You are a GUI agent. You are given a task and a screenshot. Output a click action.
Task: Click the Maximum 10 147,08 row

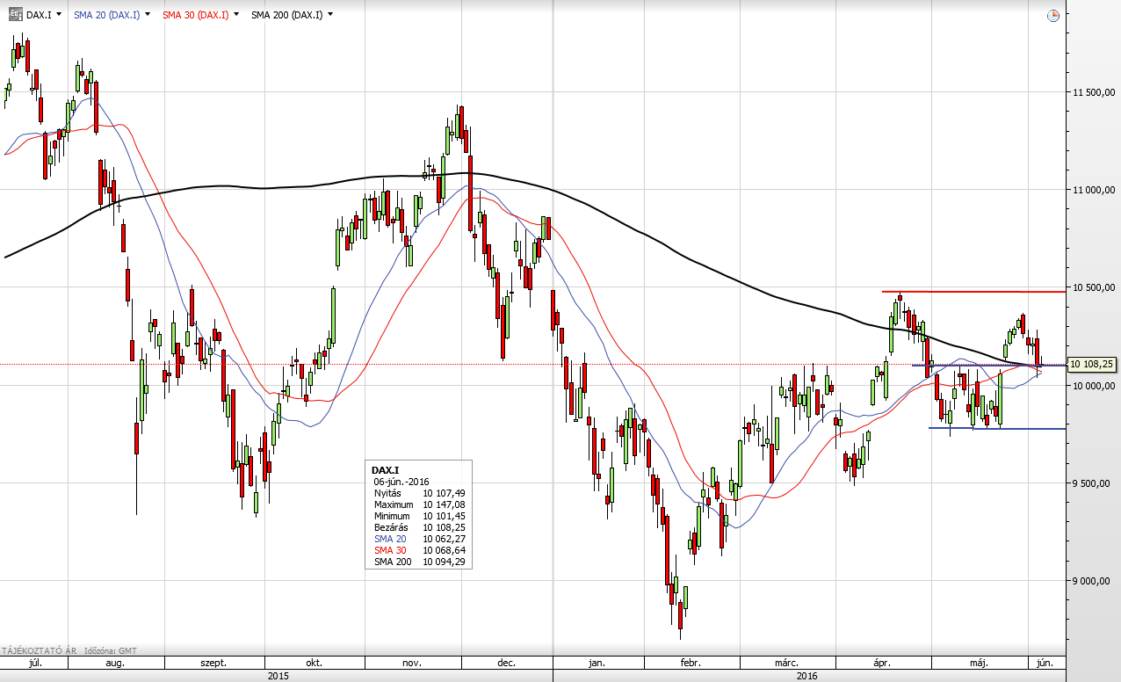[419, 504]
